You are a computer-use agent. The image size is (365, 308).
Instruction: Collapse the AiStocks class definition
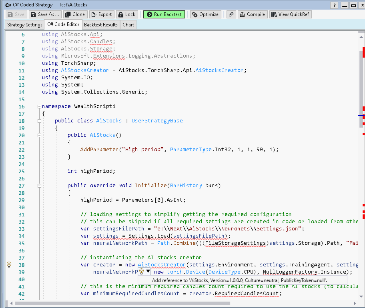[x=39, y=121]
